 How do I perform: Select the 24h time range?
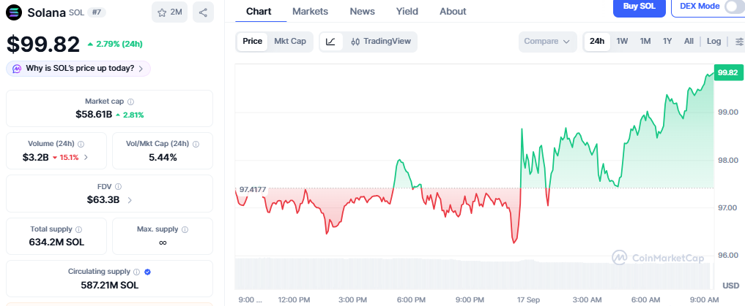(x=597, y=42)
